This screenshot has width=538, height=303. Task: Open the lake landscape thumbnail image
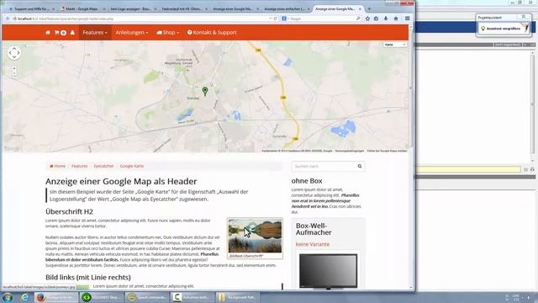pos(255,236)
